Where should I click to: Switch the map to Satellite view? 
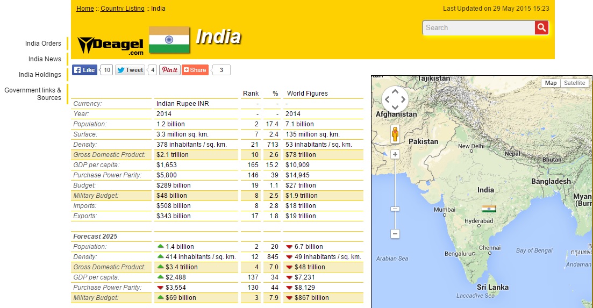point(575,83)
